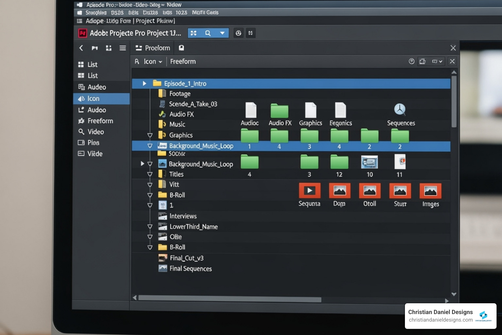Collapse the Graphics bin disclosure triangle
502x335 pixels.
coord(150,135)
